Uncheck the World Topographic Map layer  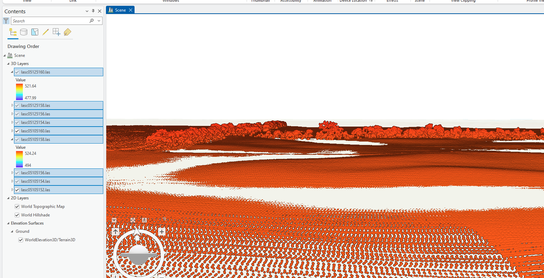(17, 207)
